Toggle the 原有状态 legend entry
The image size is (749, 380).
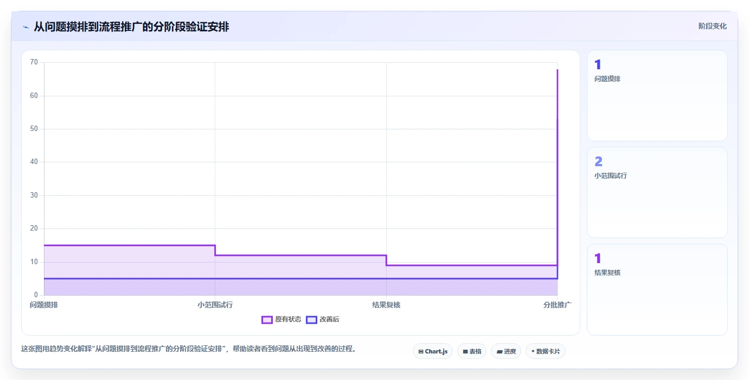click(x=281, y=319)
